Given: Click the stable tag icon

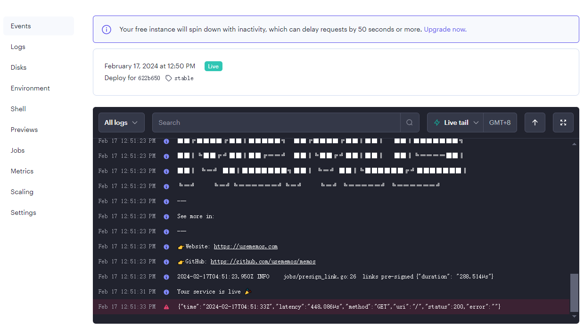Looking at the screenshot, I should (x=169, y=78).
